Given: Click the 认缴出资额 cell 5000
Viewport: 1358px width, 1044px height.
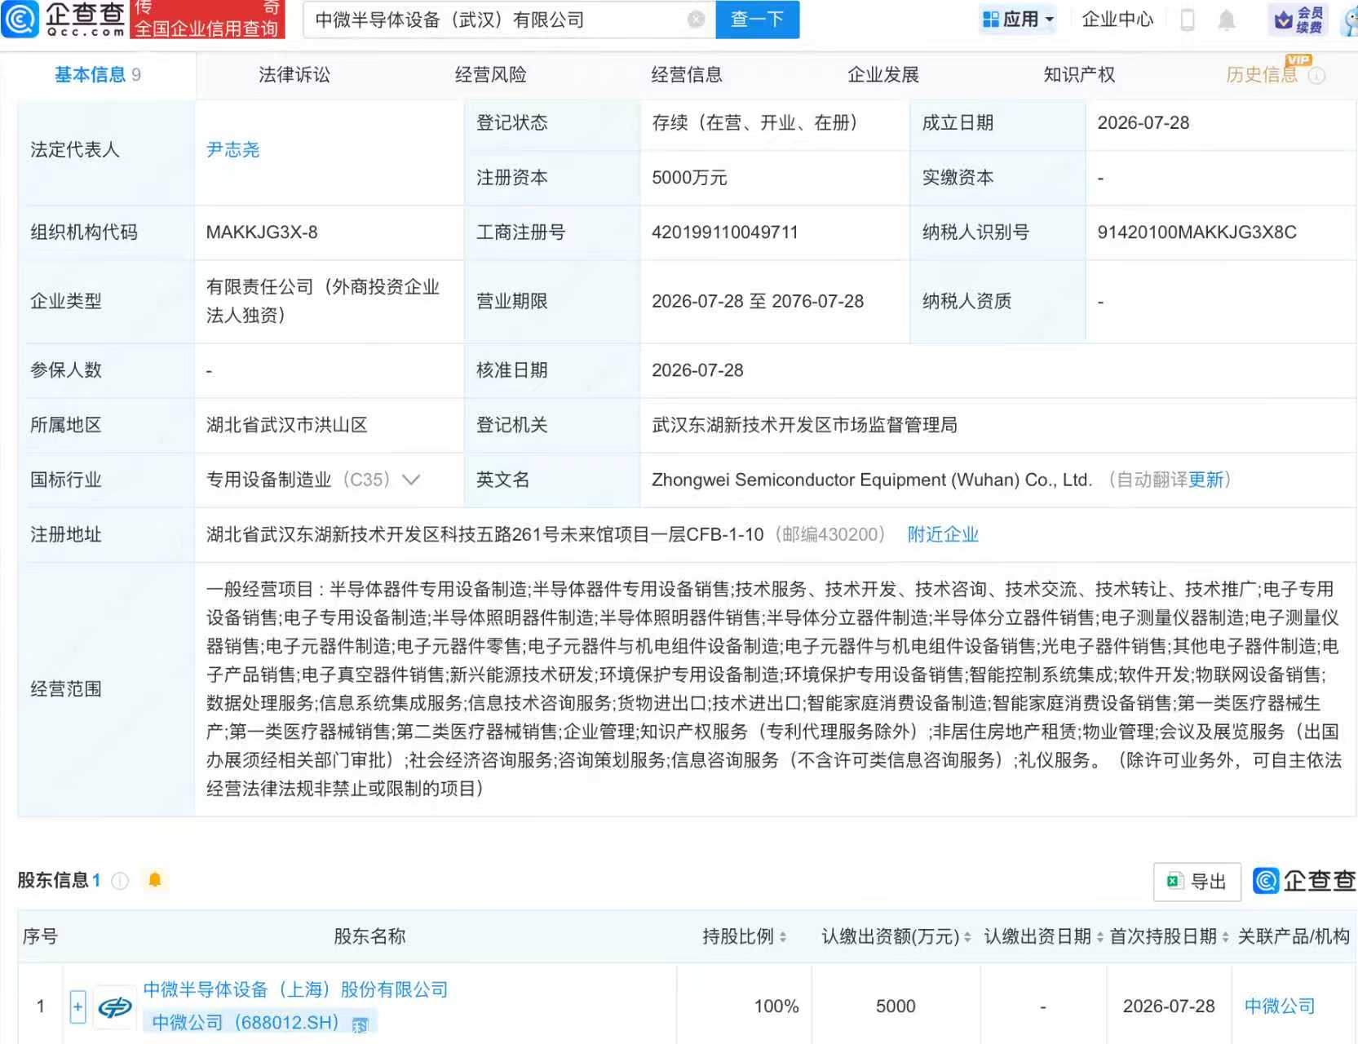Looking at the screenshot, I should (896, 1006).
